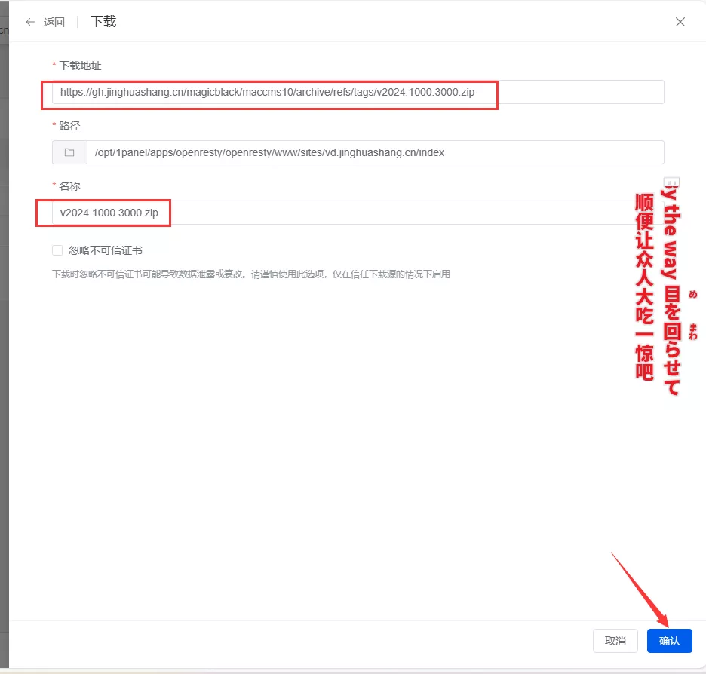This screenshot has width=706, height=674.
Task: Click the 路径 field label
Action: point(69,126)
